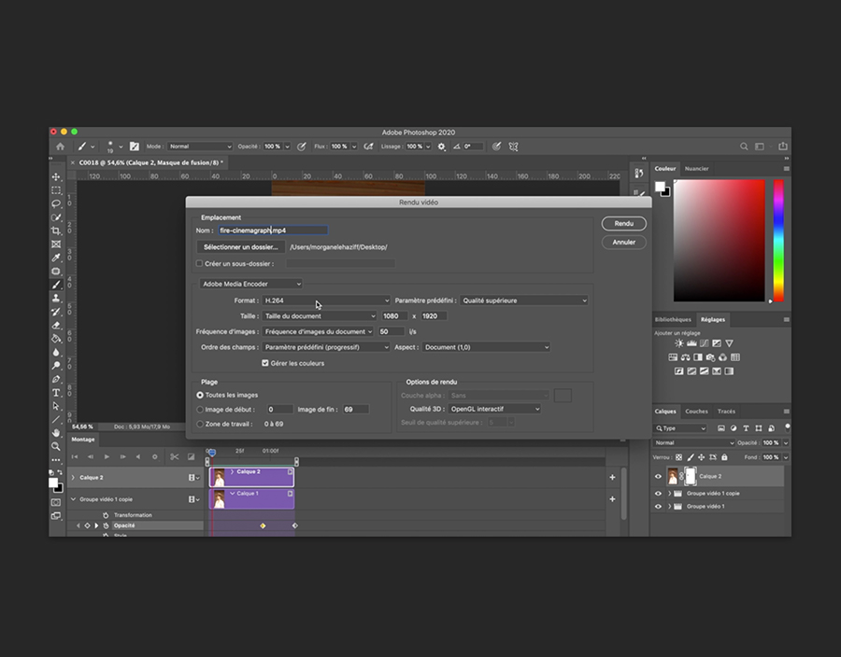Enable 'Créer un sous-dossier' checkbox
841x657 pixels.
(x=200, y=263)
